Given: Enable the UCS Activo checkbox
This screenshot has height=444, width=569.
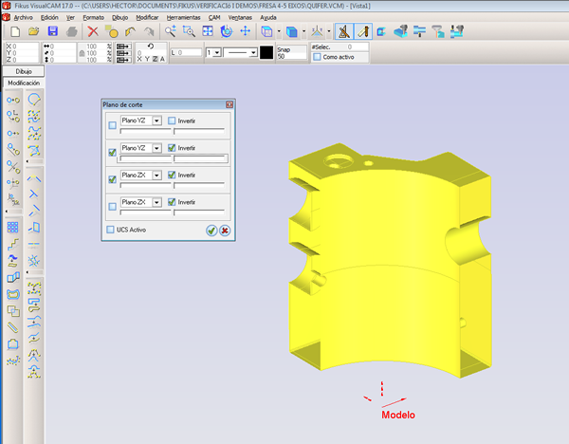Looking at the screenshot, I should pyautogui.click(x=112, y=230).
